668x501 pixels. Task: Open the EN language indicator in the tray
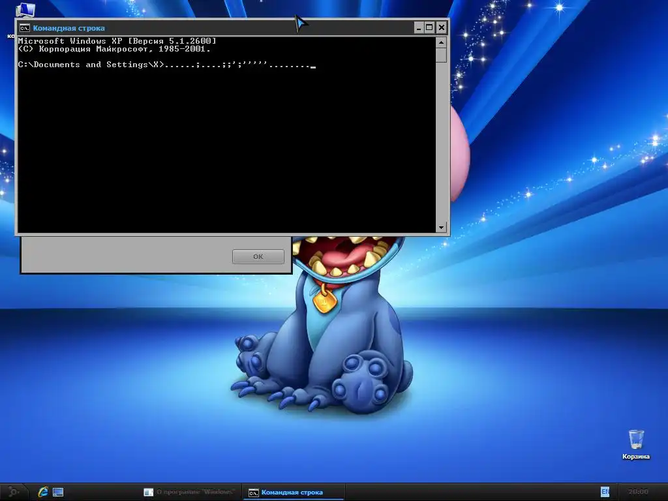(x=605, y=492)
